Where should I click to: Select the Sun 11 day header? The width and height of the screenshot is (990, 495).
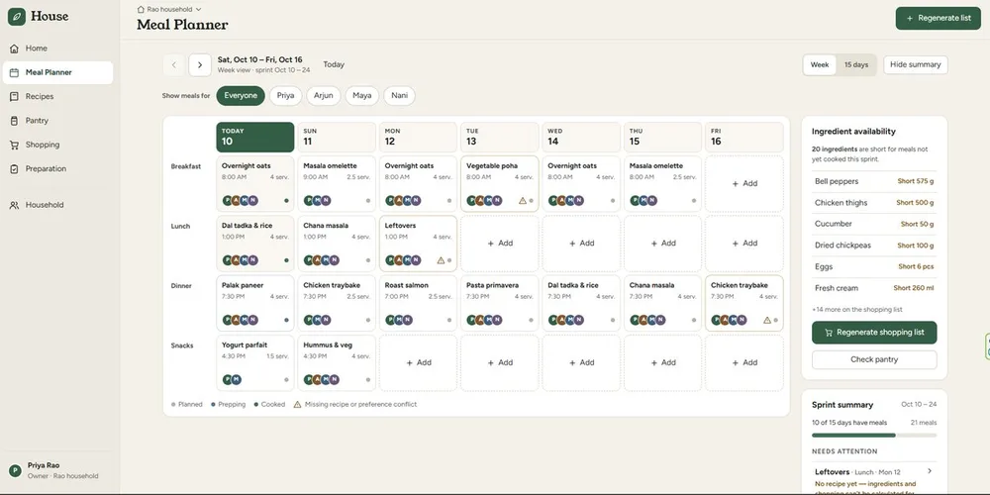tap(337, 137)
